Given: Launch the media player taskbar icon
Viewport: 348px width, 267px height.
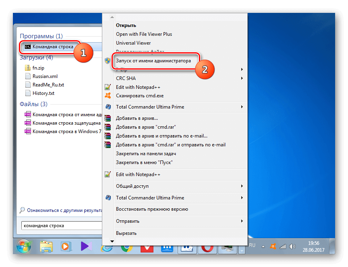Looking at the screenshot, I should 65,246.
